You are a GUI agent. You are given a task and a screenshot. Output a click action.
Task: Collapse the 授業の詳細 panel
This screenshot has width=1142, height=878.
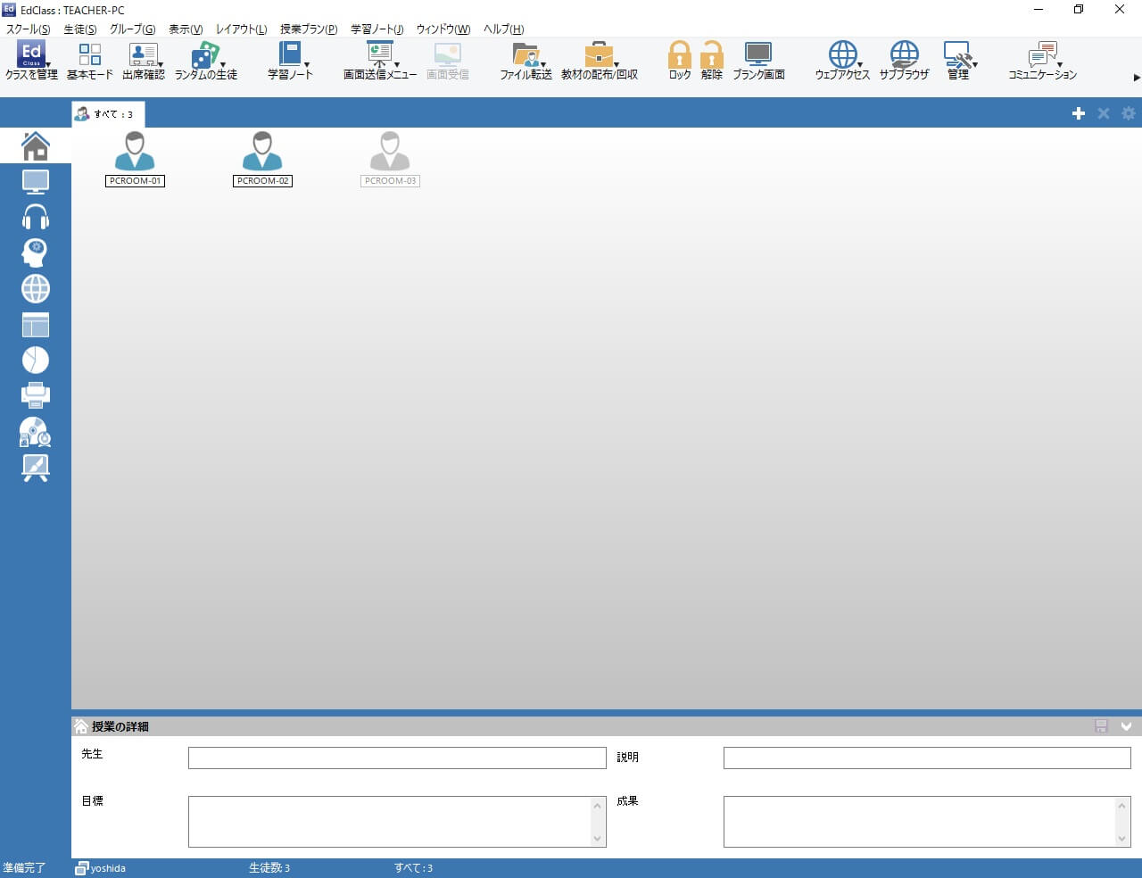1126,726
